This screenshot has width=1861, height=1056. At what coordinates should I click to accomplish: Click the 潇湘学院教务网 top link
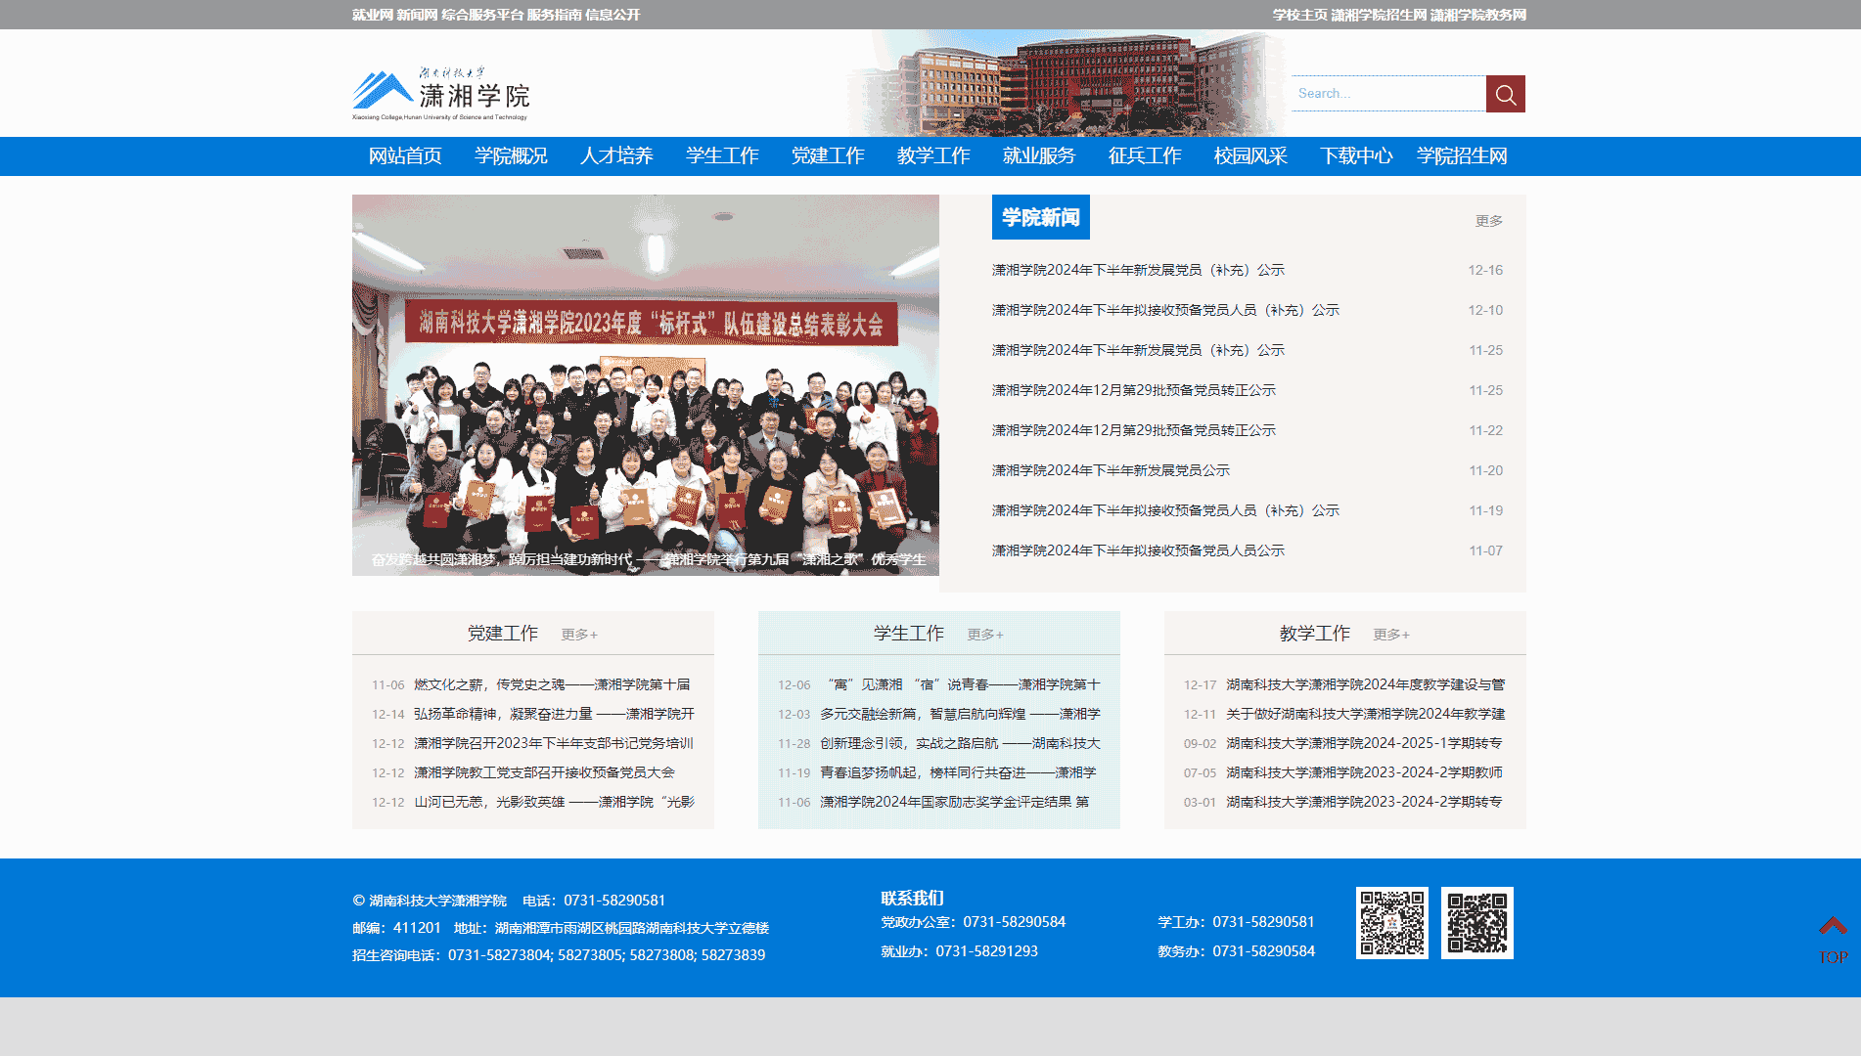(x=1478, y=15)
